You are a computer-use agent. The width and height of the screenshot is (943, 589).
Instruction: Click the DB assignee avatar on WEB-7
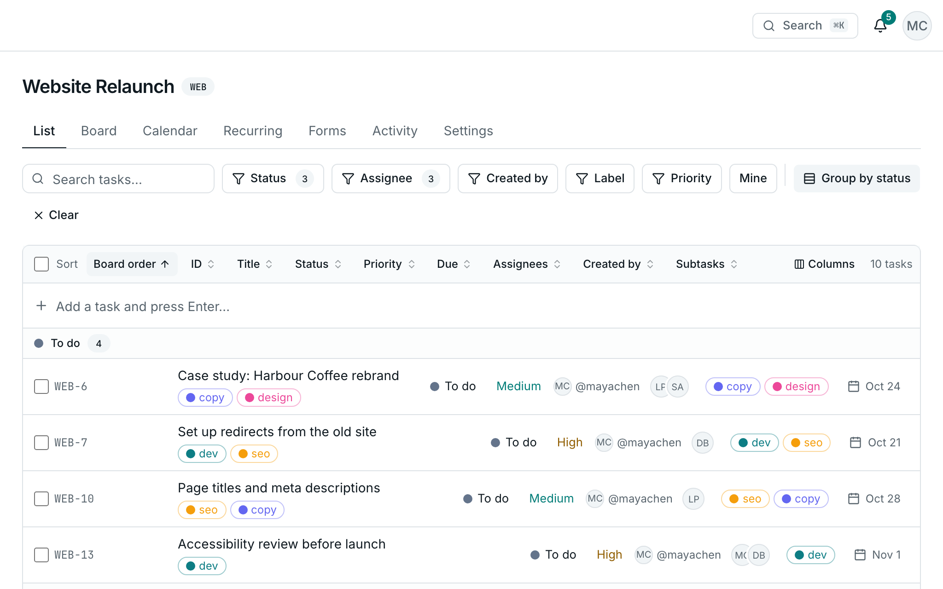coord(702,443)
